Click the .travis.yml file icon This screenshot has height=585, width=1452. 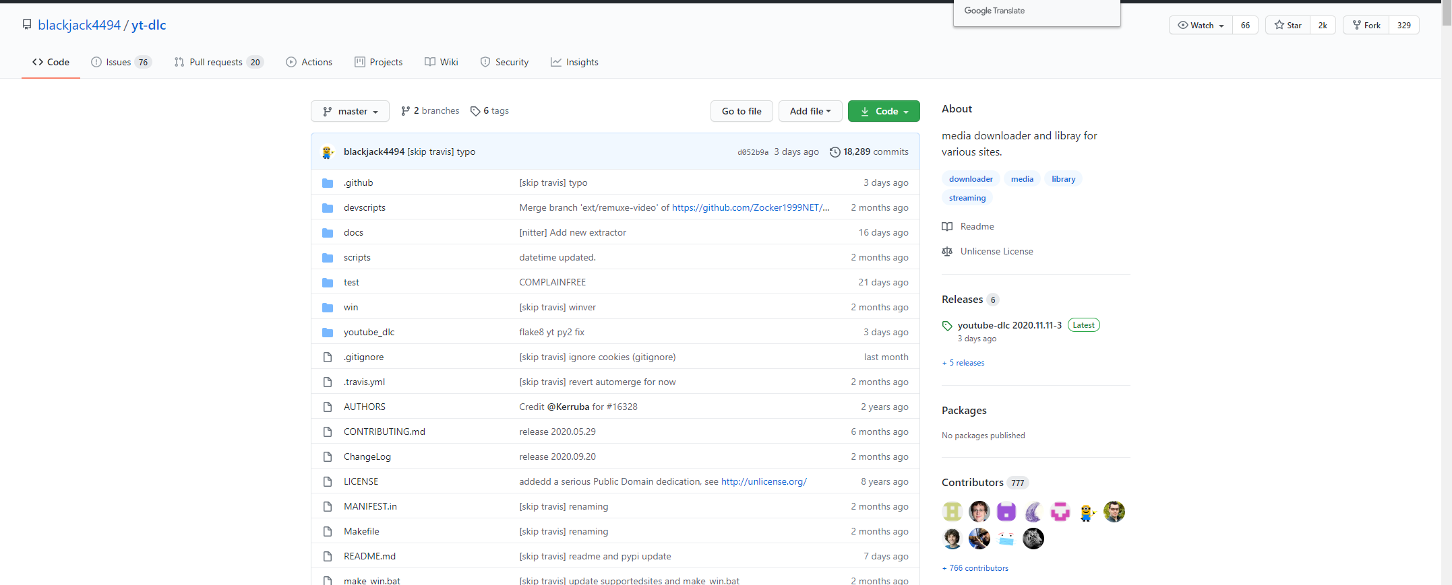coord(328,382)
